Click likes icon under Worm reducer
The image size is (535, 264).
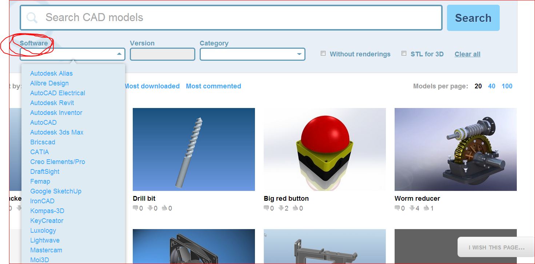(x=426, y=208)
